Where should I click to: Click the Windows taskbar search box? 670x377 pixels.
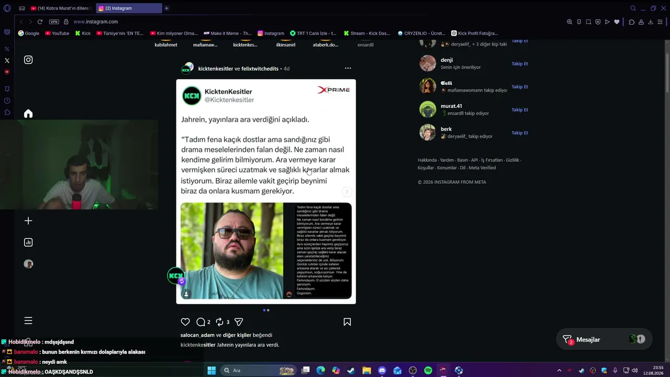[259, 370]
